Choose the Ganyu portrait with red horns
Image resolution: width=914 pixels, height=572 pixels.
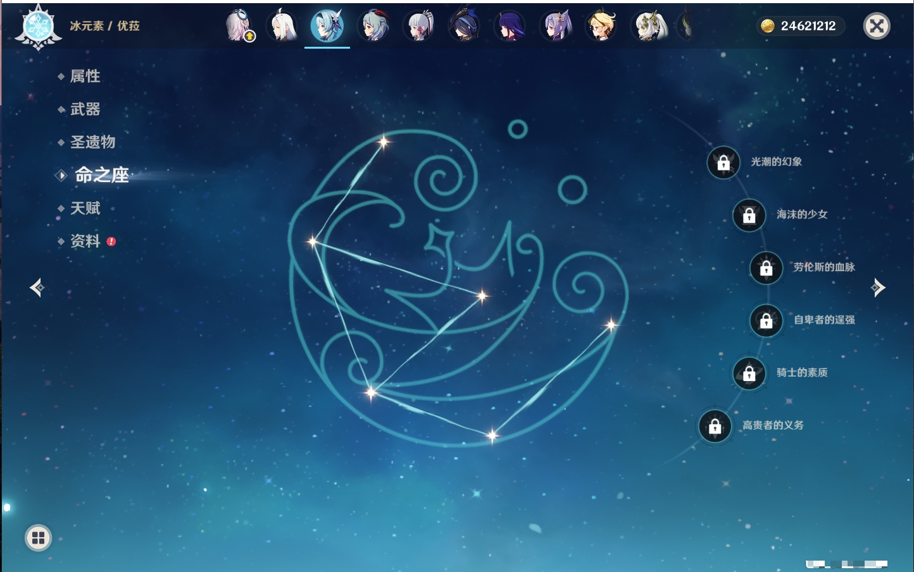373,26
